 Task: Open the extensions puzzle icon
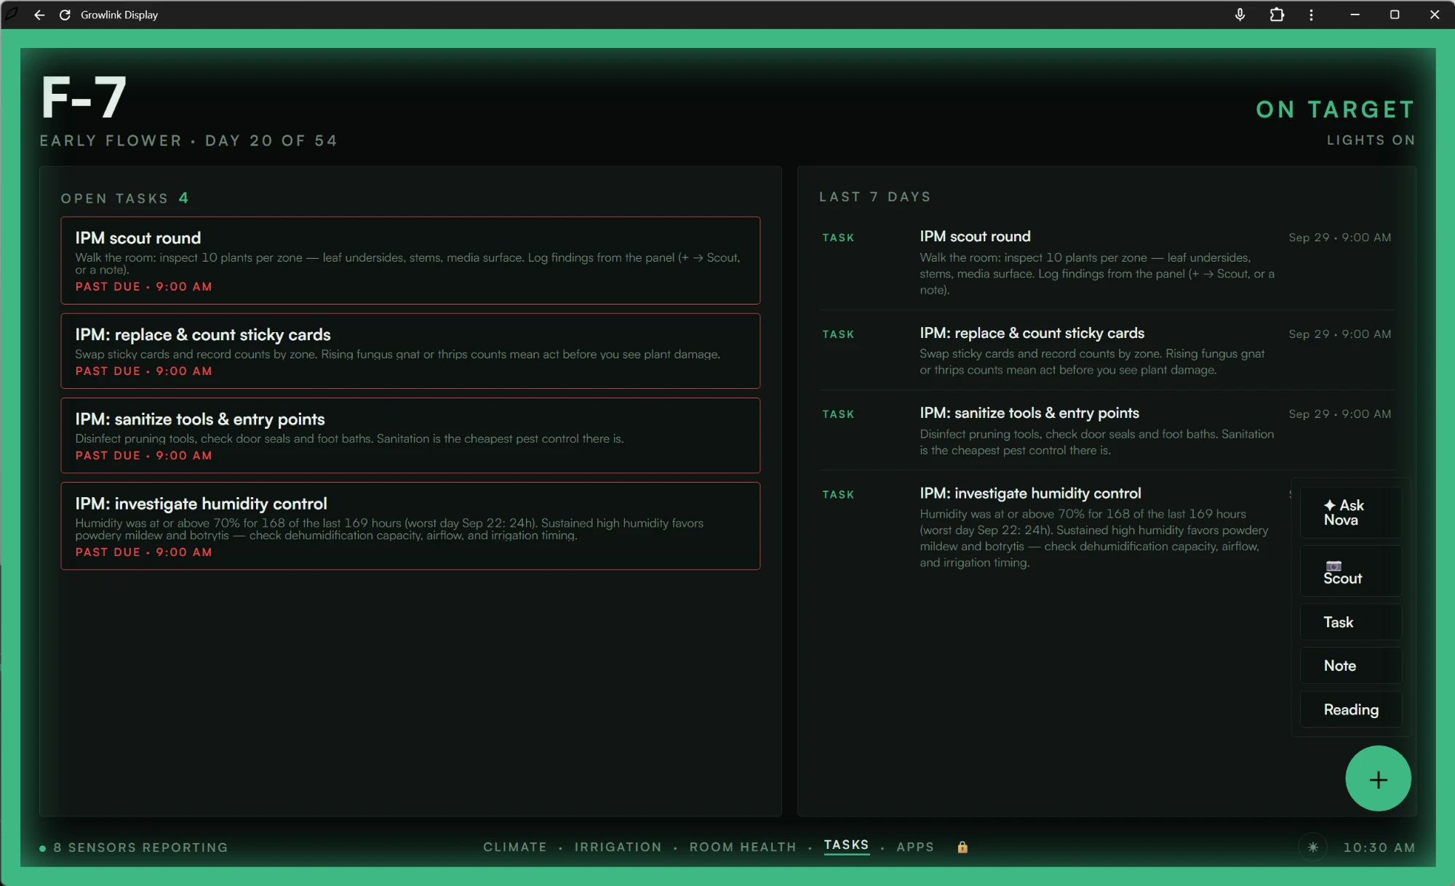[x=1277, y=15]
